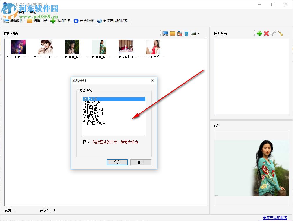Open the 帮助 menu
The image size is (293, 221).
point(33,12)
